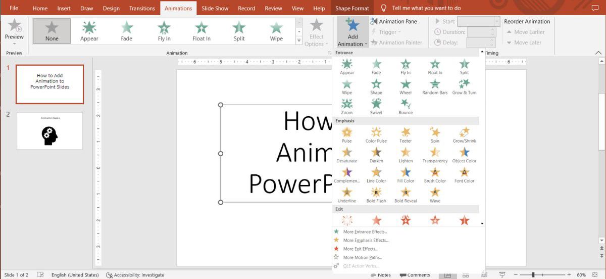Pick the Zoom entrance effect

[346, 107]
